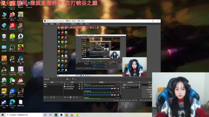Adjust the 麦克风/Aux volume slider
The height and width of the screenshot is (117, 209).
coord(99,88)
